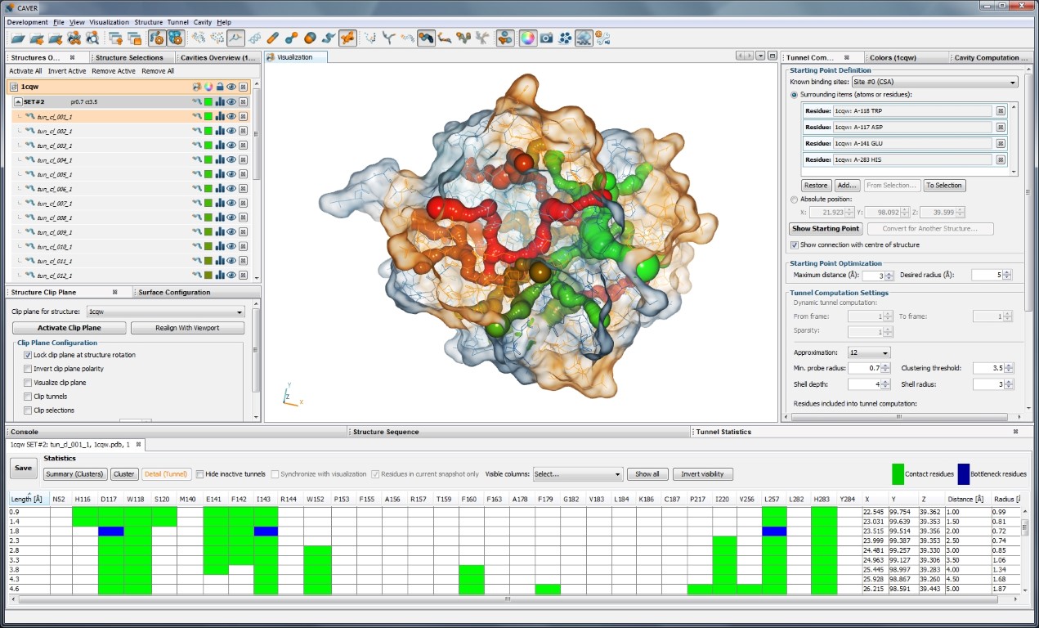
Task: Open the 1cqw structure color wheel icon
Action: click(208, 86)
